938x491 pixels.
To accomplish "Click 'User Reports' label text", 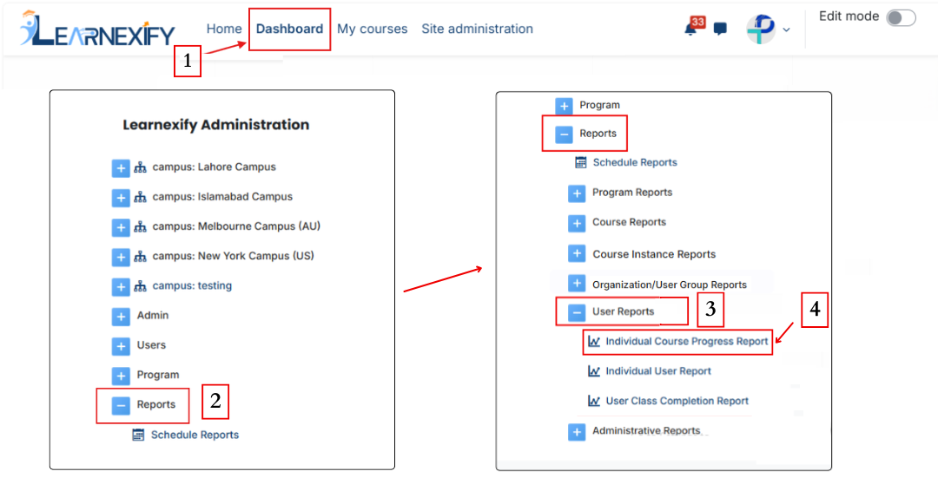I will click(624, 311).
